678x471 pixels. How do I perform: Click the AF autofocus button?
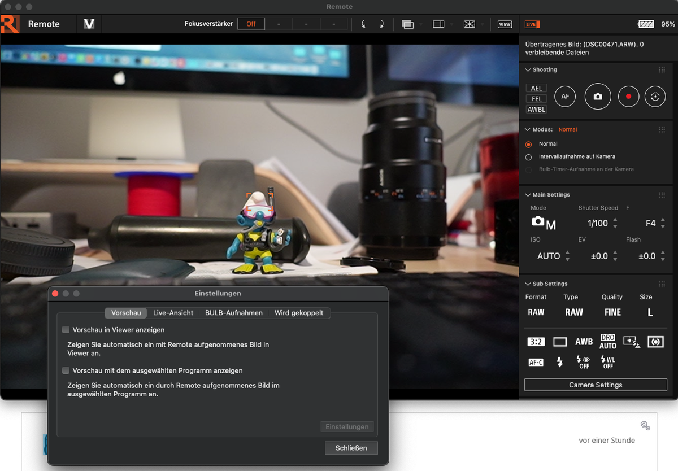tap(565, 97)
